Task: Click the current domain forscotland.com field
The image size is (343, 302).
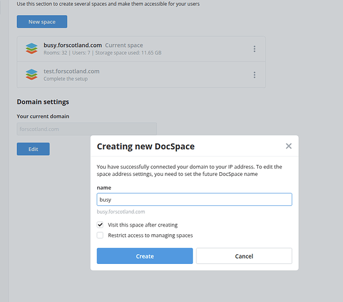Action: click(87, 129)
